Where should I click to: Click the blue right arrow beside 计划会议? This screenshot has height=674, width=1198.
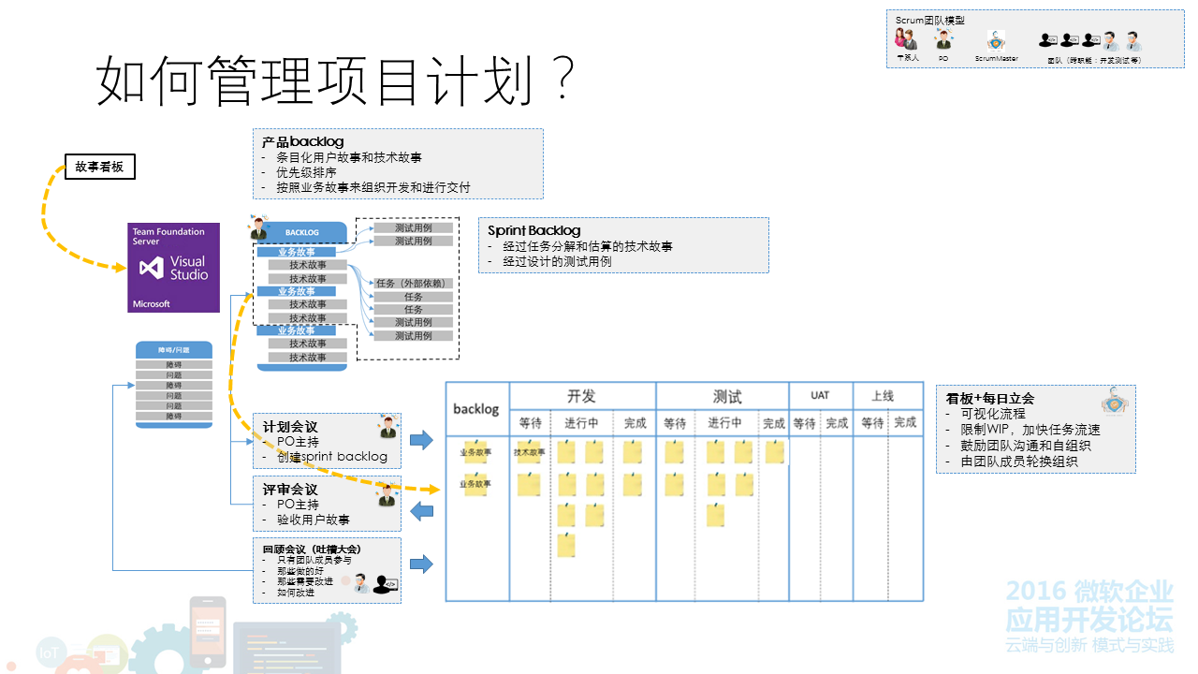(x=422, y=440)
